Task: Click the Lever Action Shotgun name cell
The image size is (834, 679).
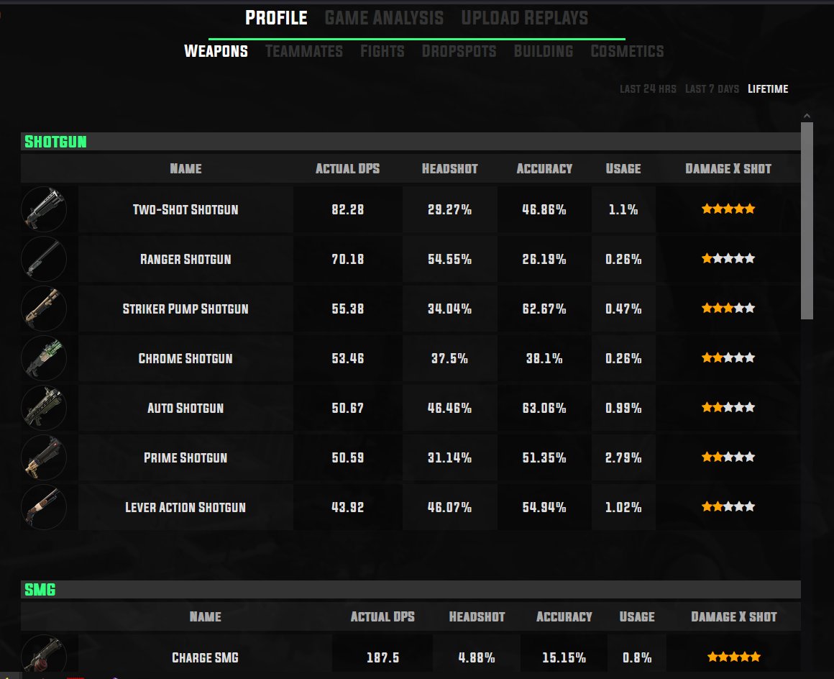Action: tap(185, 507)
